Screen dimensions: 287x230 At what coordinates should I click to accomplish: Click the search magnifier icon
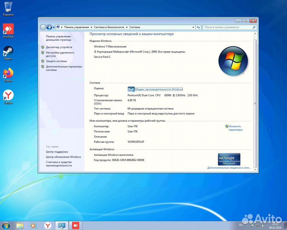(x=254, y=27)
